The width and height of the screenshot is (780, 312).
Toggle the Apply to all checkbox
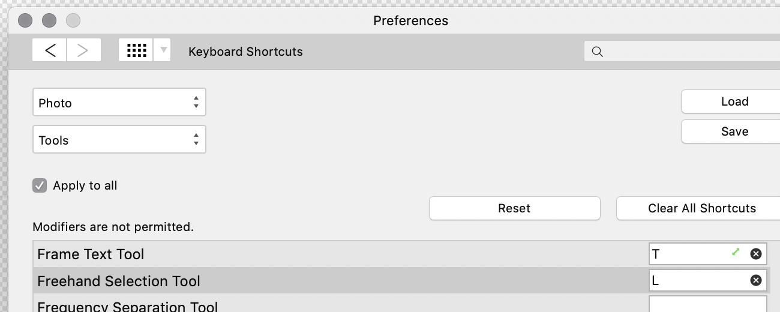[40, 185]
